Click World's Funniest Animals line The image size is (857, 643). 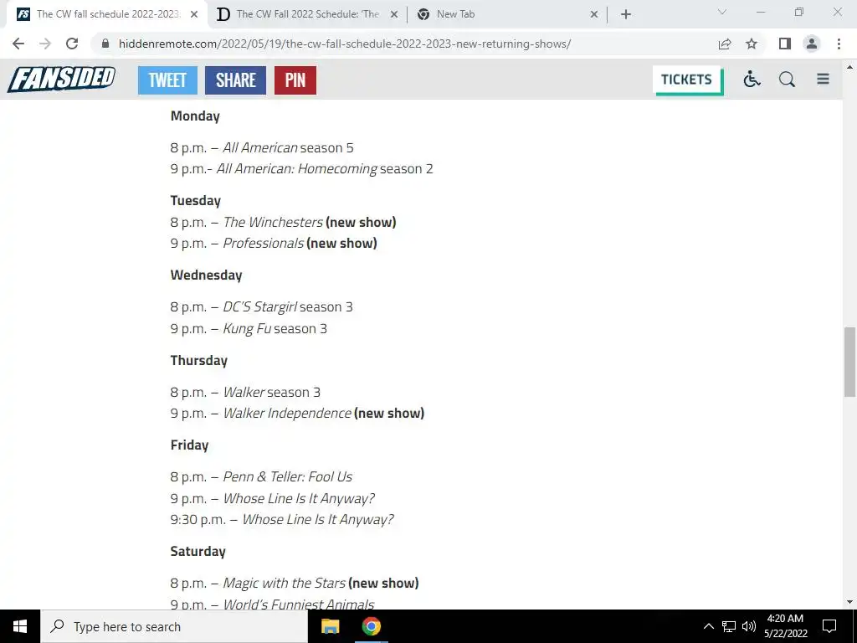[x=272, y=604]
